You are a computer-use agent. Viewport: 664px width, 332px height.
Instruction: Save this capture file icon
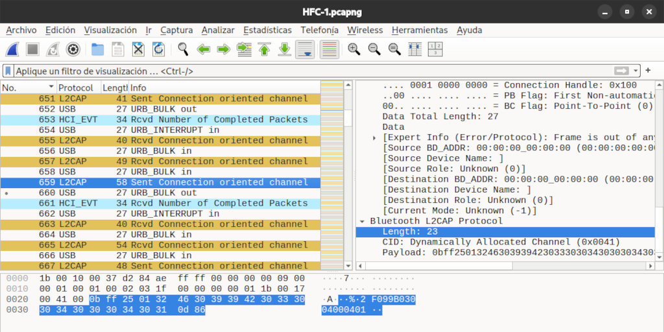coord(118,49)
